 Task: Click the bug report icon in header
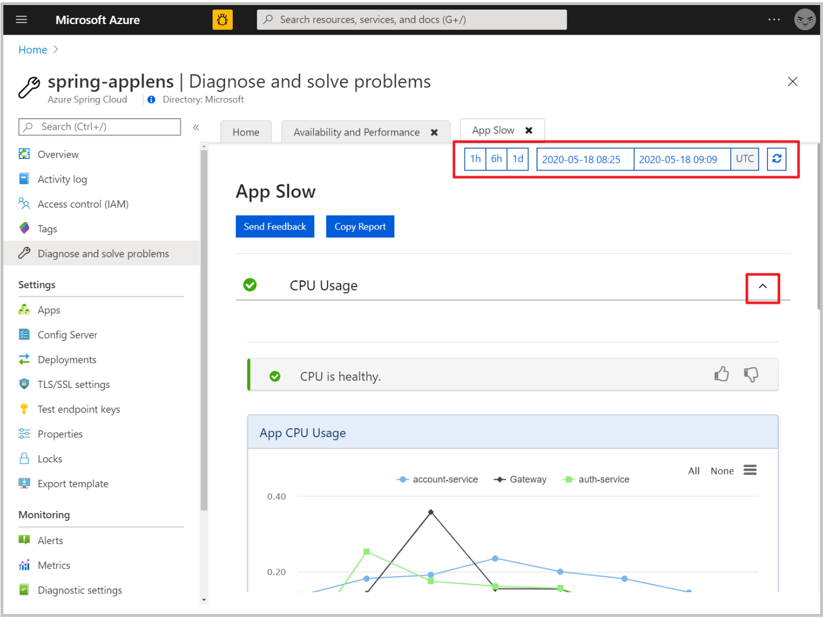222,20
